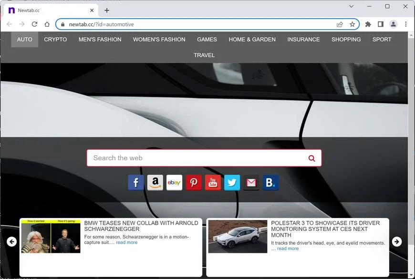Click the page scrollbar up arrow
415x279 pixels.
[411, 35]
